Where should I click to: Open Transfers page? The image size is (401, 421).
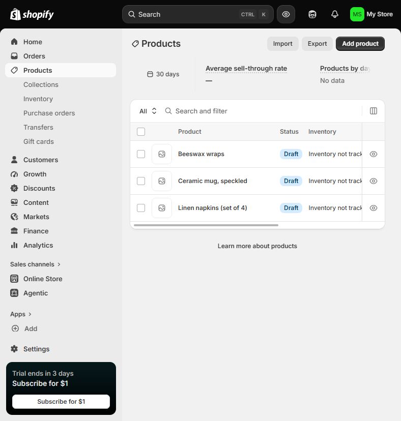39,127
